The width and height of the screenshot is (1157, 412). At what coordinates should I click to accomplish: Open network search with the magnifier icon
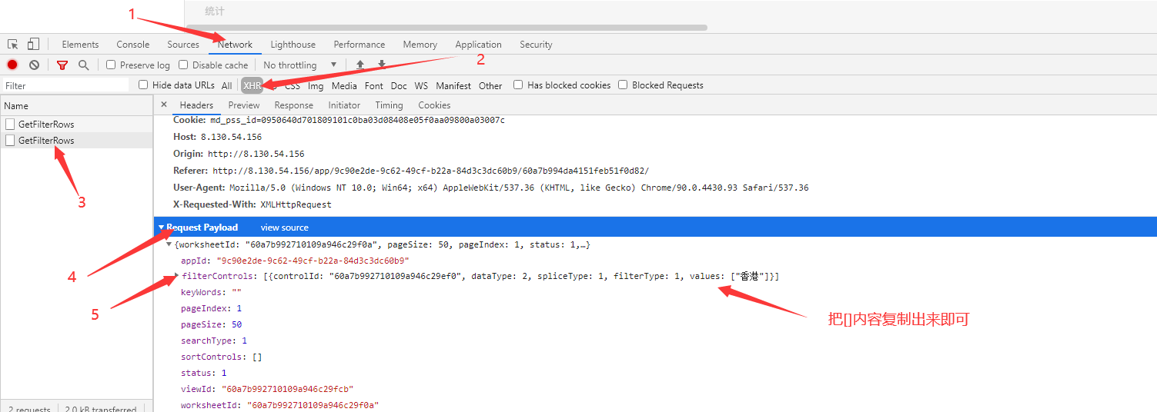[x=83, y=65]
